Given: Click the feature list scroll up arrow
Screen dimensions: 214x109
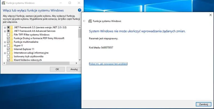Looking at the screenshot, I should tap(79, 27).
